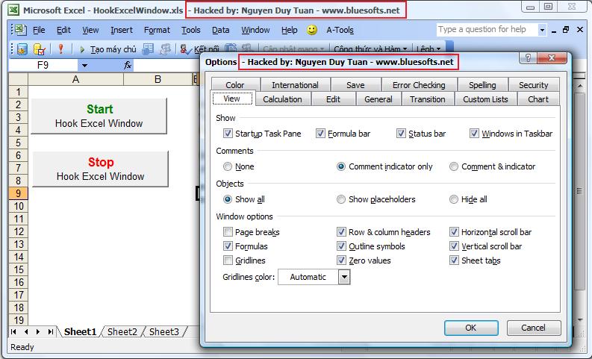Select the Hide all objects option
Viewport: 592px width, 359px height.
454,199
